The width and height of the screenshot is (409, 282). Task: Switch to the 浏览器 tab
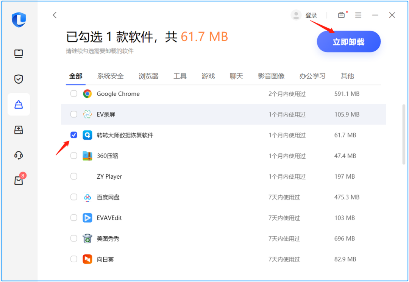click(x=148, y=76)
